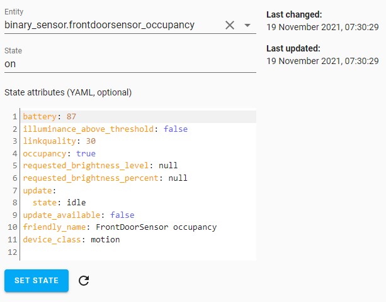Viewport: 386px width, 302px height.
Task: Click the Last changed timestamp
Action: (322, 26)
